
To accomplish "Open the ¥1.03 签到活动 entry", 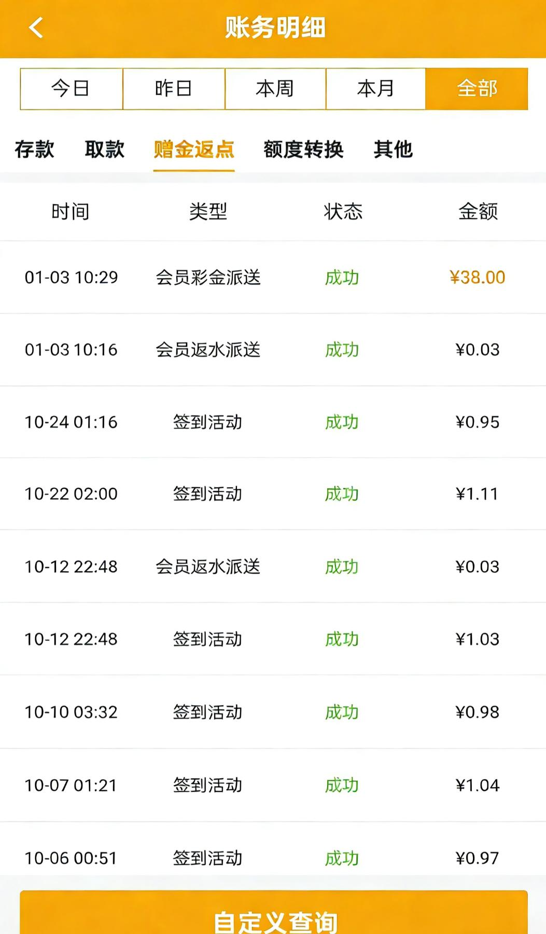I will 273,639.
